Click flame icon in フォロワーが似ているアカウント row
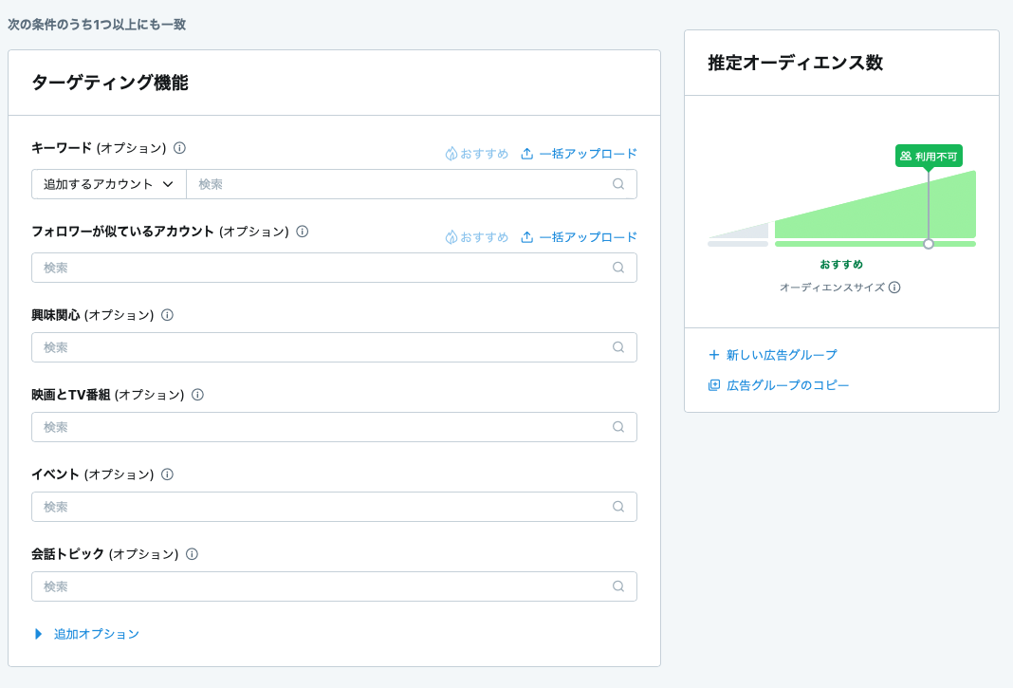 coord(451,237)
